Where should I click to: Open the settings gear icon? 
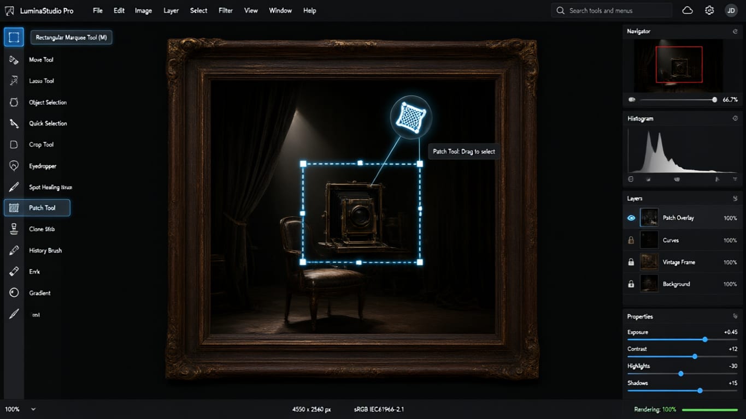pos(709,10)
